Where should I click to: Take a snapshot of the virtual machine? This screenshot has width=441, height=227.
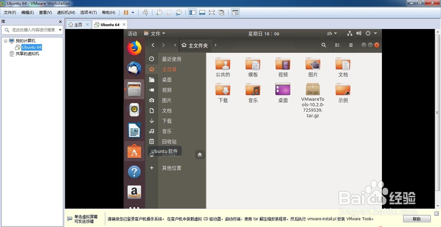[x=159, y=13]
